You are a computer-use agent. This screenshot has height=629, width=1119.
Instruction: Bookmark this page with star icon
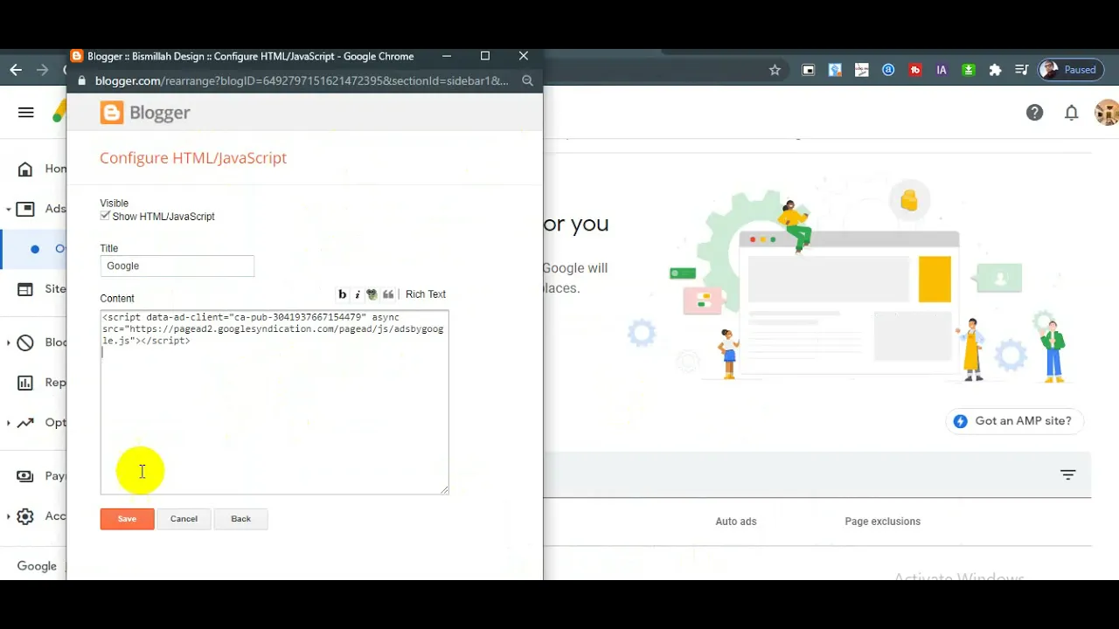pyautogui.click(x=775, y=70)
